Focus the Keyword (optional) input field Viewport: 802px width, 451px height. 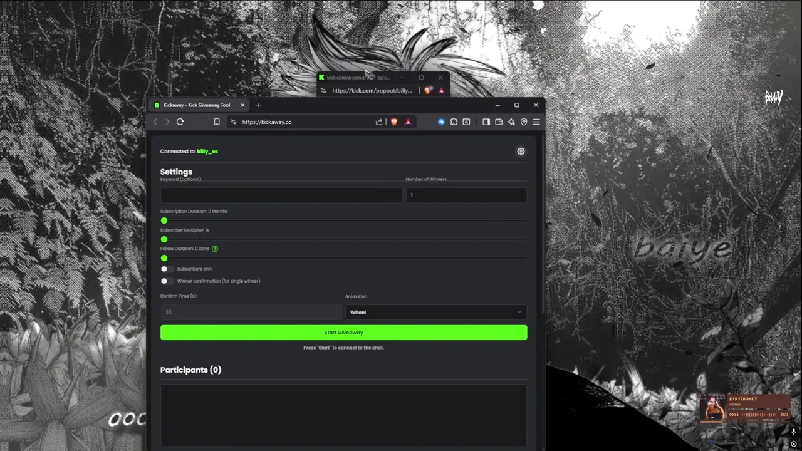pyautogui.click(x=281, y=195)
